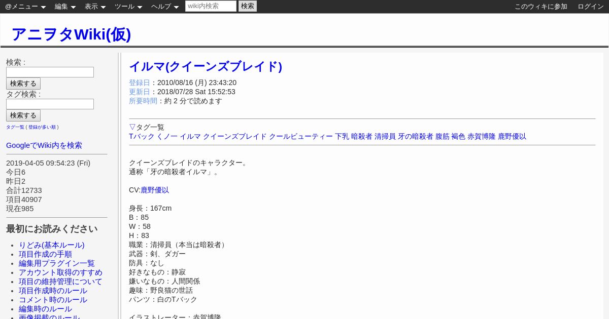The height and width of the screenshot is (319, 609).
Task: Open 項目作成時のルール link
Action: click(53, 291)
